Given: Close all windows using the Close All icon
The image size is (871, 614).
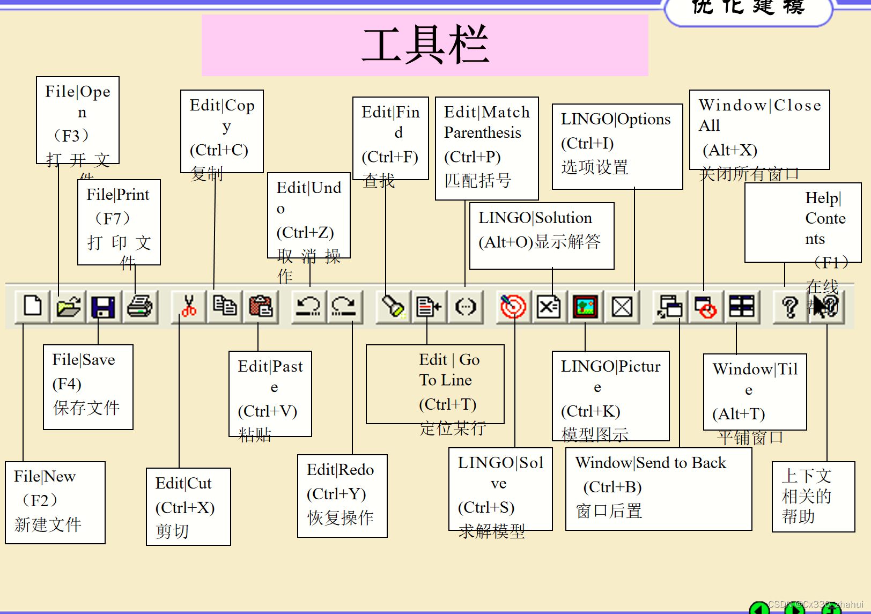Looking at the screenshot, I should (x=706, y=307).
